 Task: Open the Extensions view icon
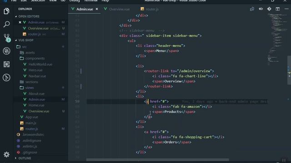(x=6, y=64)
